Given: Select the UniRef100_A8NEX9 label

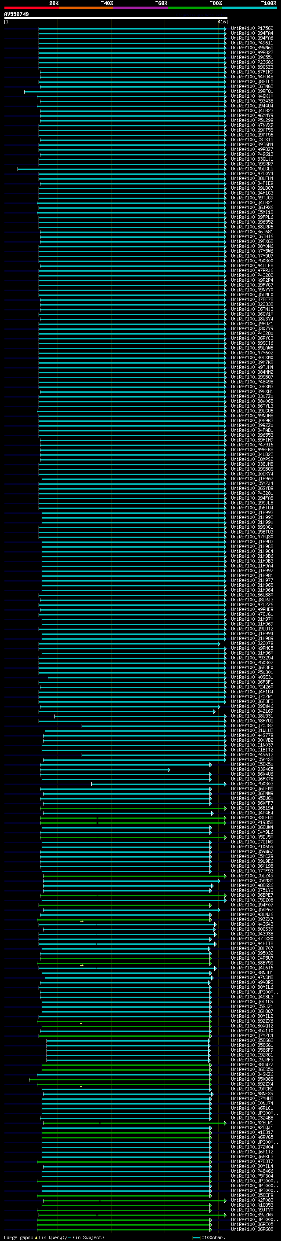Looking at the screenshot, I should click(252, 1094).
